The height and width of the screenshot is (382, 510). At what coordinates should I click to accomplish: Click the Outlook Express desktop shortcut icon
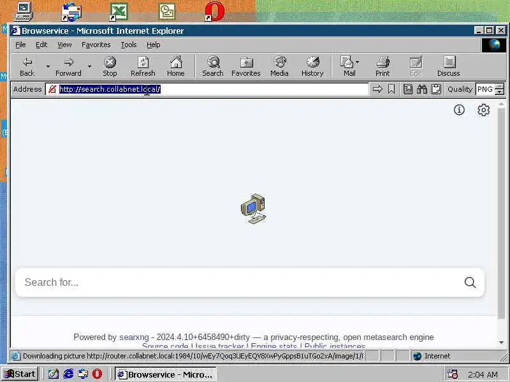71,11
